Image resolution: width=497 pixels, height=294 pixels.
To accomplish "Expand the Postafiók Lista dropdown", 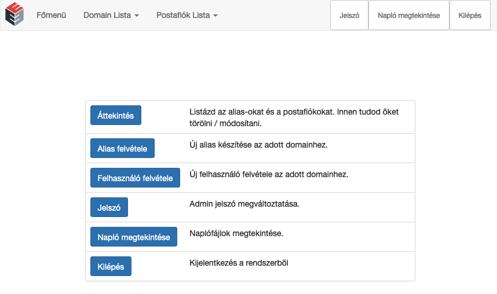I will coord(187,15).
